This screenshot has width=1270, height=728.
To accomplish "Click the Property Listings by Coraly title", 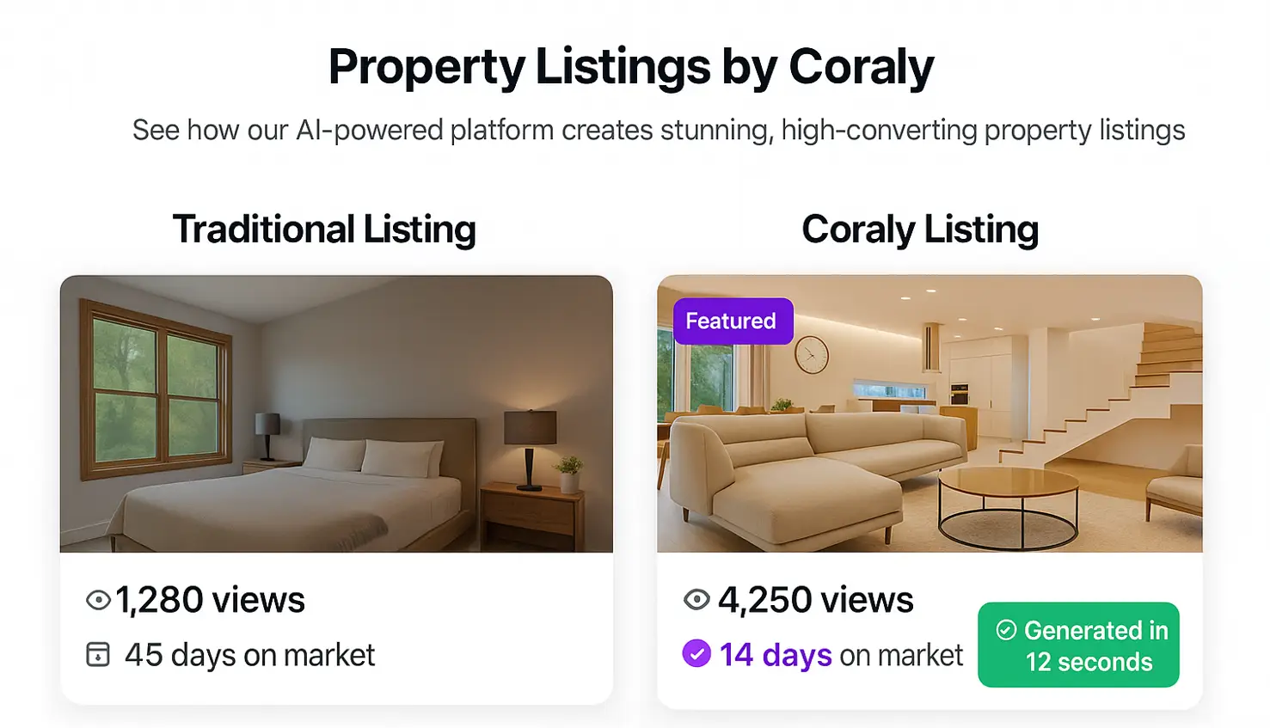I will click(631, 67).
